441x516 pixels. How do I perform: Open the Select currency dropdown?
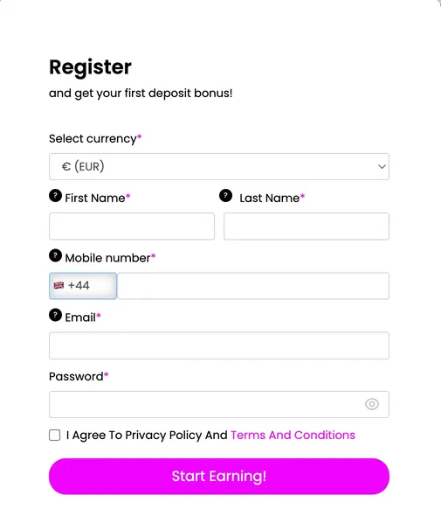(219, 166)
